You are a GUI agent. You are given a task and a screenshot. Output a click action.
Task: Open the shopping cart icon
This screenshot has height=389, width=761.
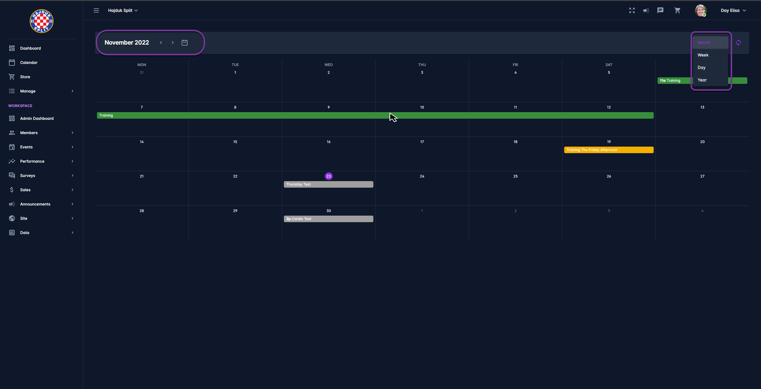pyautogui.click(x=677, y=10)
